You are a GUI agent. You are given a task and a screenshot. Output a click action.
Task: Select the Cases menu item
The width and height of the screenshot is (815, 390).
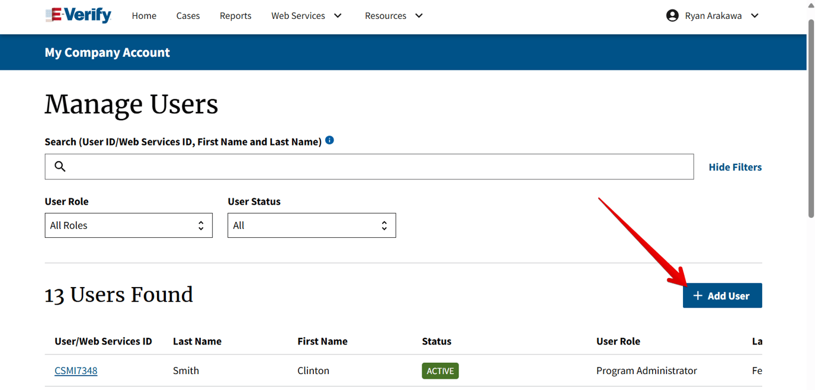(188, 15)
